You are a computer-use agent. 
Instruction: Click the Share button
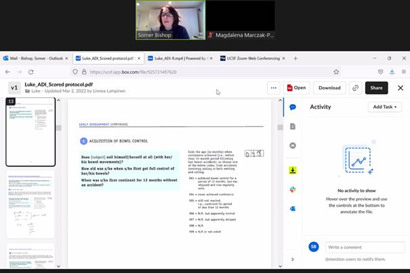[x=376, y=88]
